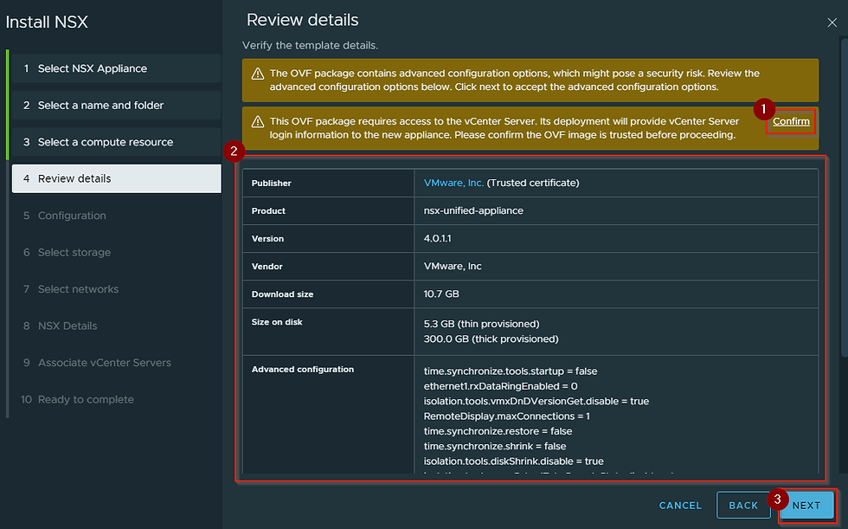848x529 pixels.
Task: Click the Verify the template details text
Action: coord(310,45)
